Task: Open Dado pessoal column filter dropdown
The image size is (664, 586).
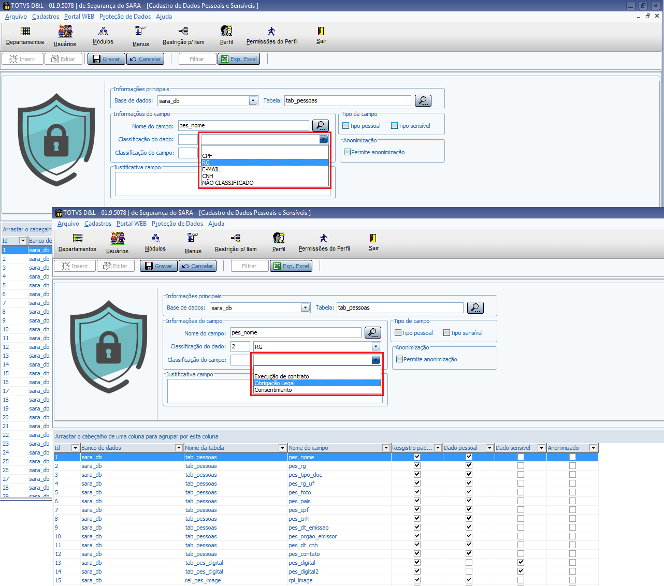Action: click(x=489, y=448)
